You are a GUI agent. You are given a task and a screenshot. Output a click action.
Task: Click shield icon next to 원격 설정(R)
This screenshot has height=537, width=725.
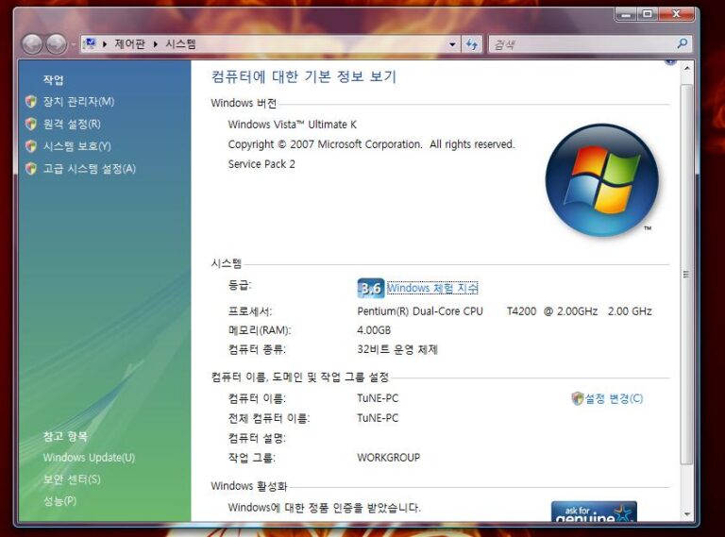pos(31,124)
